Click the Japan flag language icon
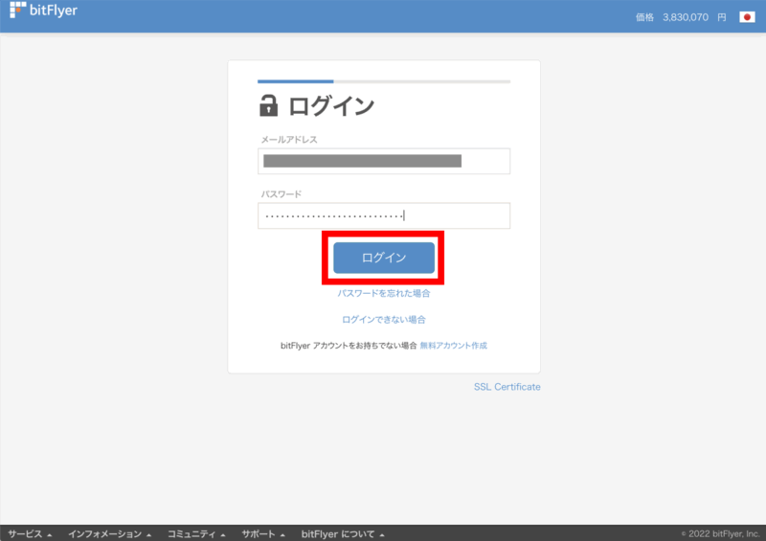This screenshot has height=541, width=766. (747, 17)
